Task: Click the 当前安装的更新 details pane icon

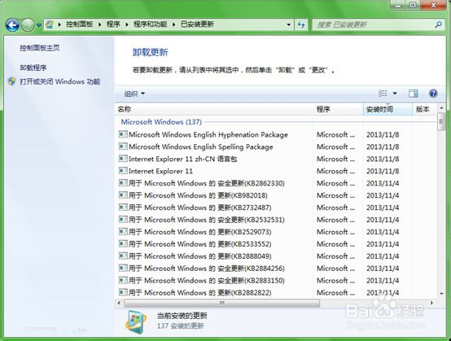Action: click(x=135, y=322)
